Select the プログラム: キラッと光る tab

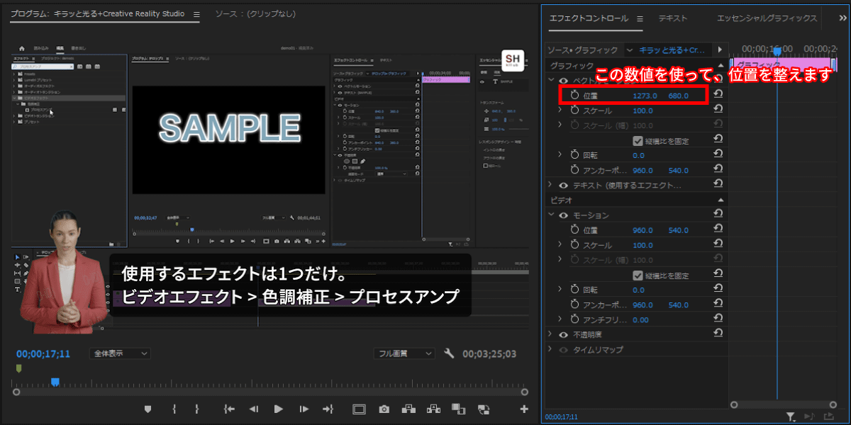click(98, 14)
